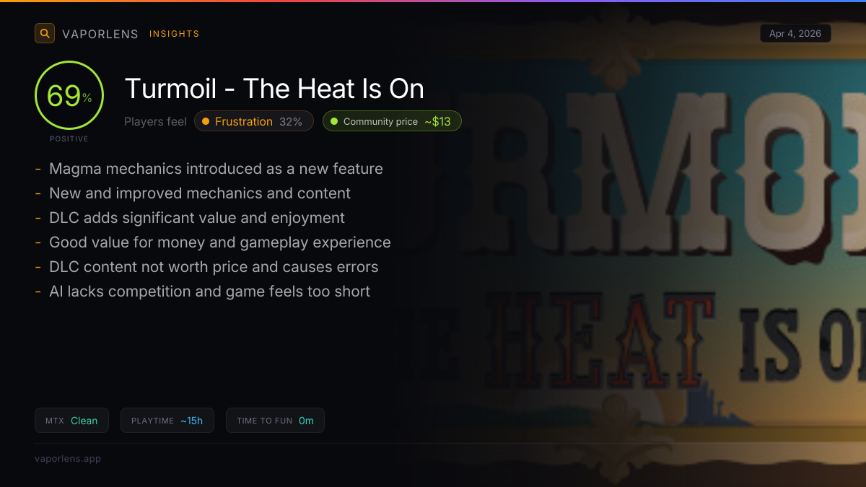Click the orange Frustration dot indicator
Viewport: 866px width, 487px height.
[206, 121]
